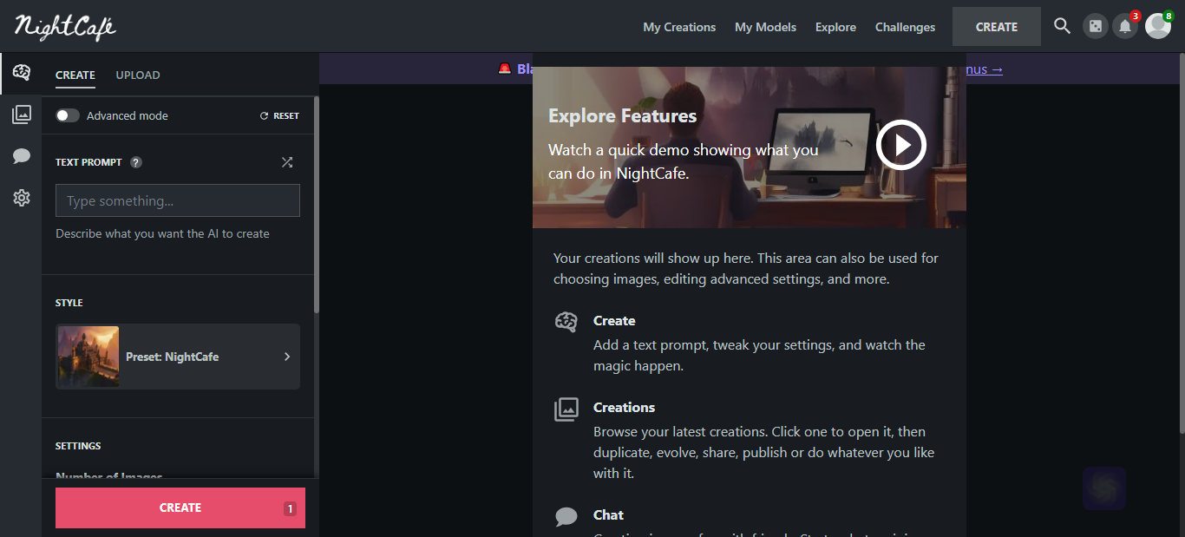This screenshot has width=1185, height=537.
Task: Click the "STYLE" section heading
Action: tap(69, 303)
